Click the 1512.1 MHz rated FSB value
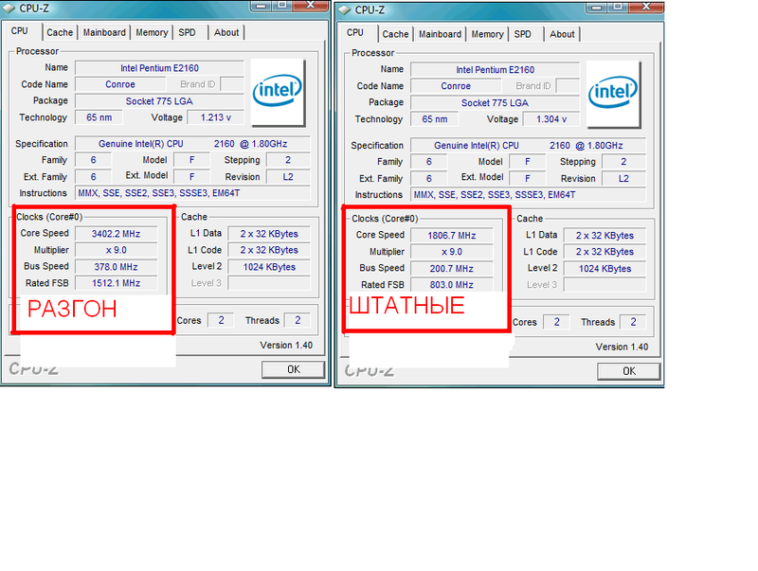 coord(116,283)
